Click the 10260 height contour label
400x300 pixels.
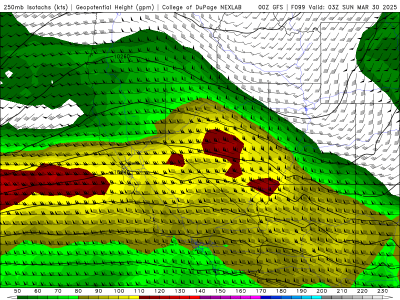[x=121, y=56]
